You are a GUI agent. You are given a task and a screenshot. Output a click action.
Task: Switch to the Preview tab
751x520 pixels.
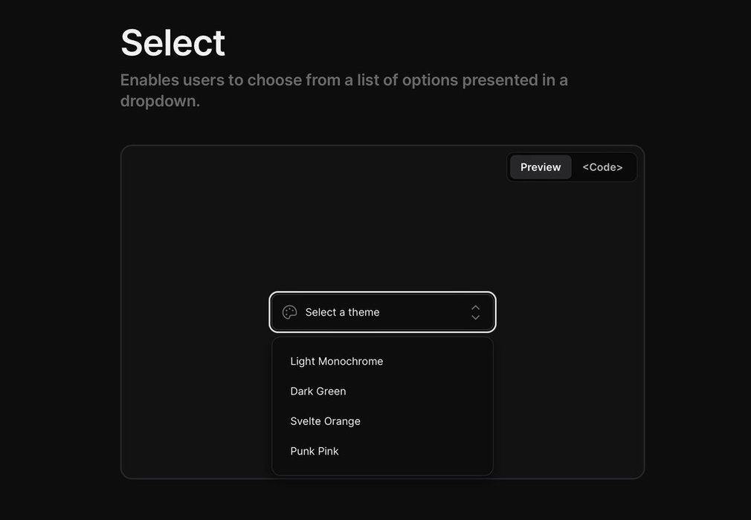(541, 167)
